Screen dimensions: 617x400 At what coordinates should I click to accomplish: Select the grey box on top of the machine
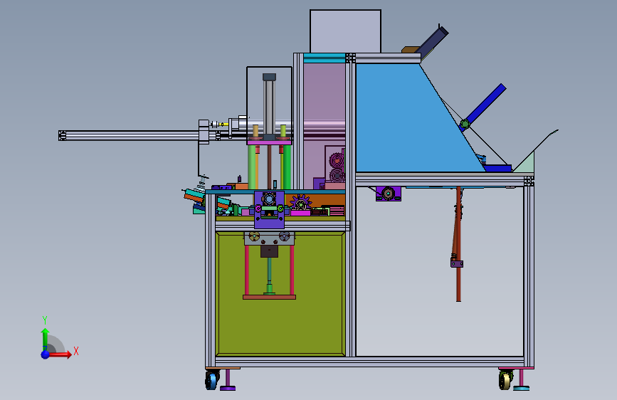coord(345,31)
